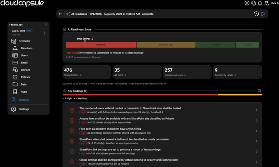The image size is (279, 167).
Task: Click fail icon for Private site anyone links
Action: 72,121
